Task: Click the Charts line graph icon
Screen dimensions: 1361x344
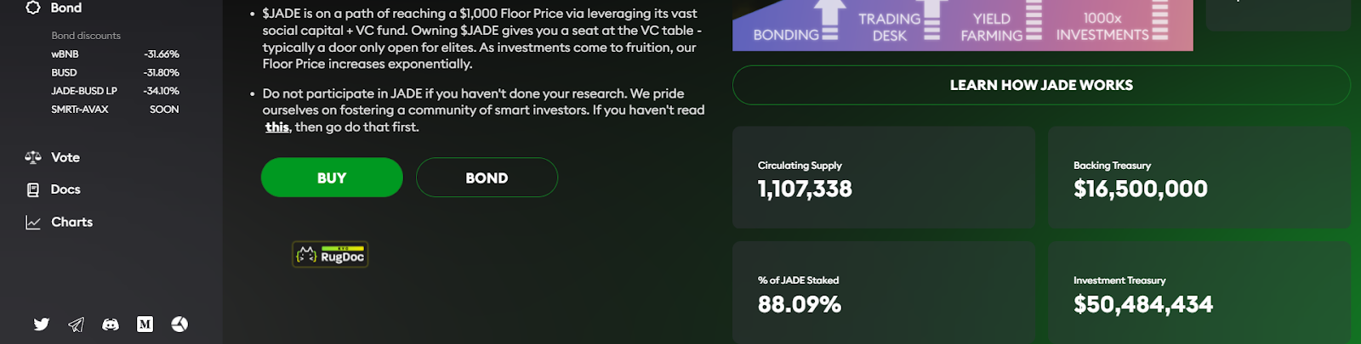Action: coord(33,223)
